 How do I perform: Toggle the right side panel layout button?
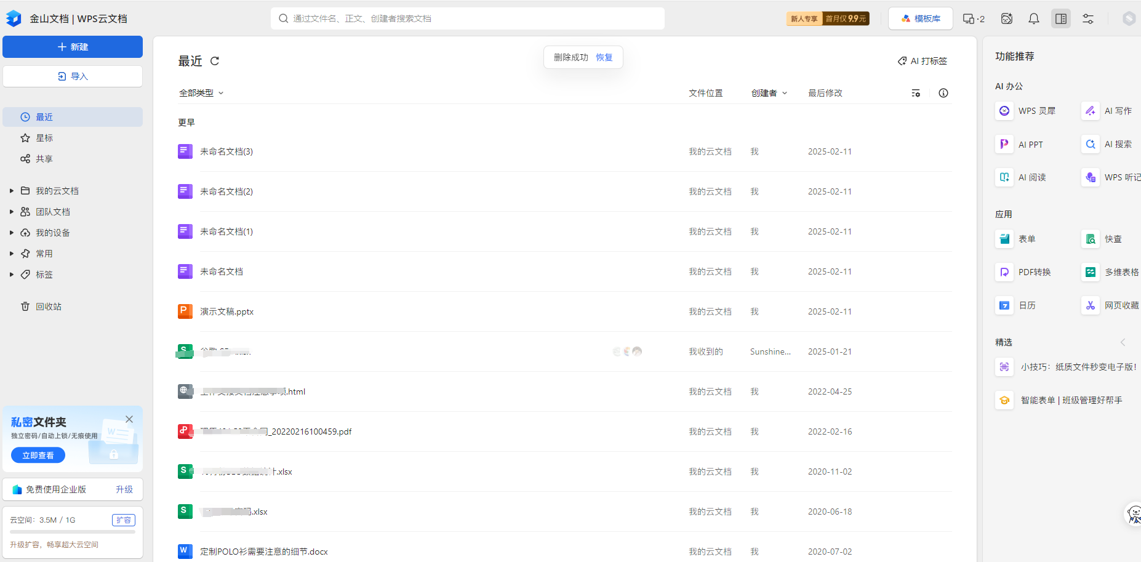(1061, 19)
